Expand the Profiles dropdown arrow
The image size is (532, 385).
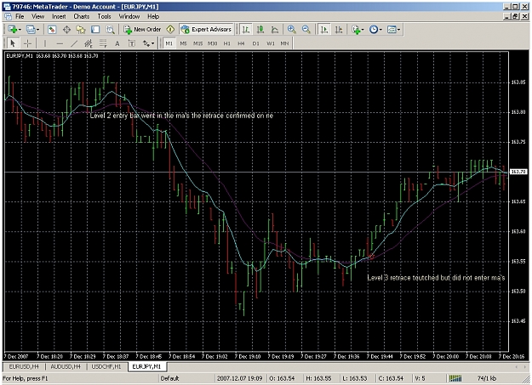tap(37, 30)
